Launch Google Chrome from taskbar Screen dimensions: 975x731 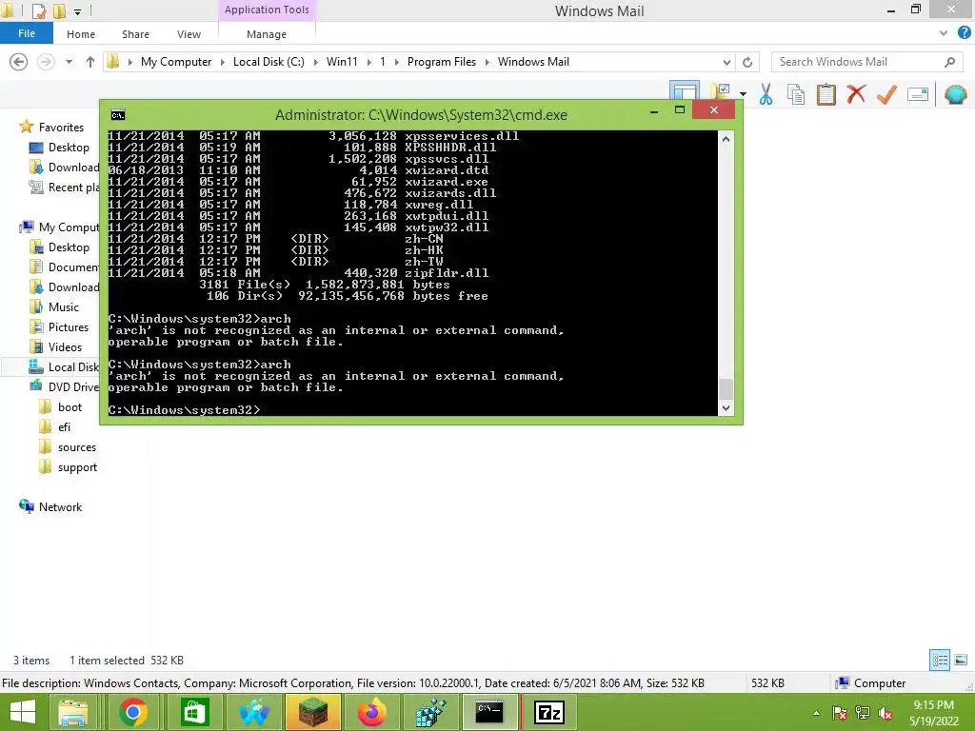pyautogui.click(x=133, y=712)
